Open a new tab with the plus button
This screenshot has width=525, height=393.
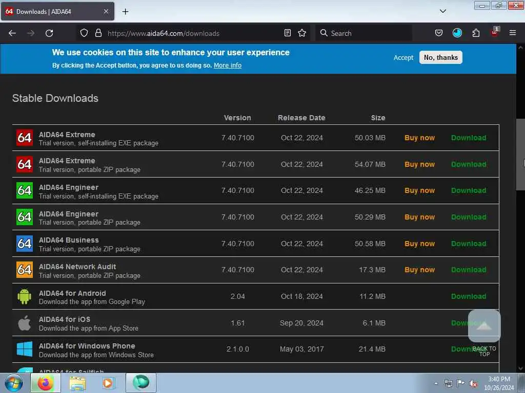(x=125, y=12)
